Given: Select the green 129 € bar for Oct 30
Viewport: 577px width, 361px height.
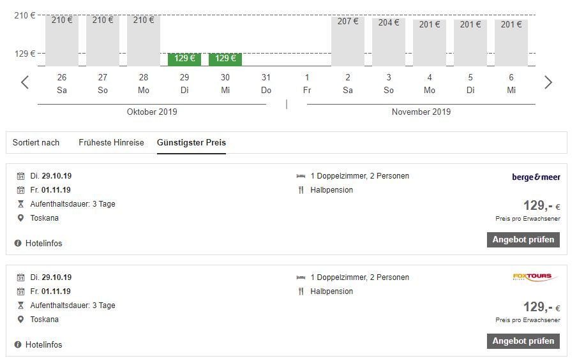Looking at the screenshot, I should (225, 59).
